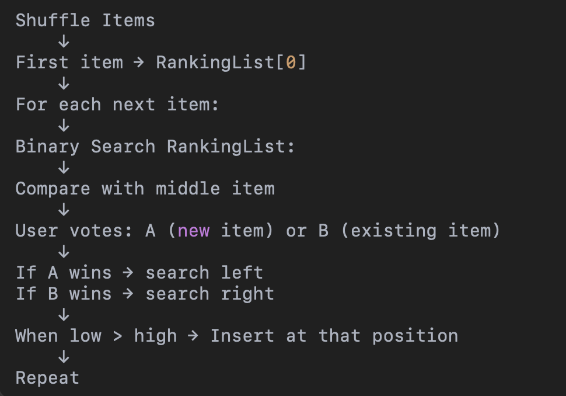Click the right arrow after "First item"
Viewport: 566px width, 396px height.
[x=139, y=62]
